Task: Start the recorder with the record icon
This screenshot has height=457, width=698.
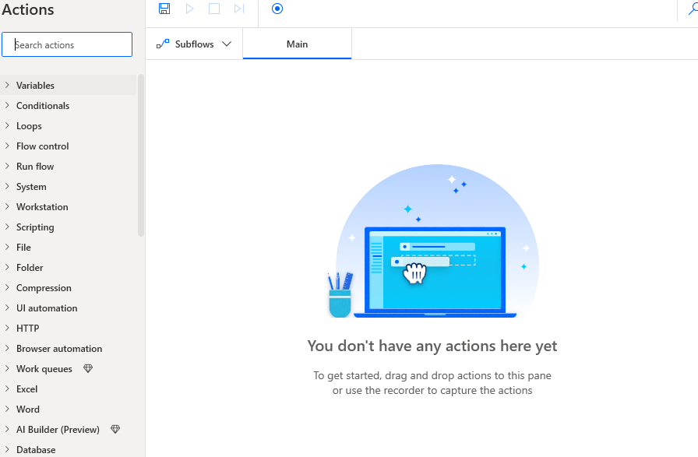Action: point(277,9)
